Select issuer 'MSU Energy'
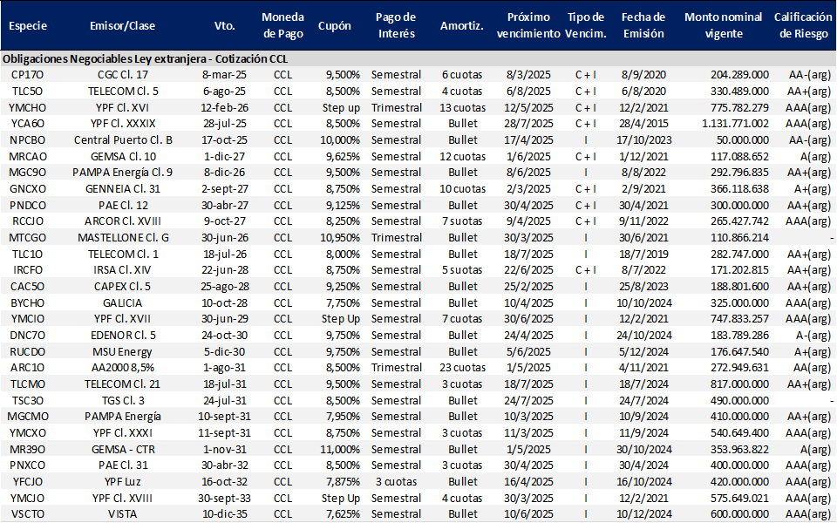The width and height of the screenshot is (837, 523). [x=123, y=352]
